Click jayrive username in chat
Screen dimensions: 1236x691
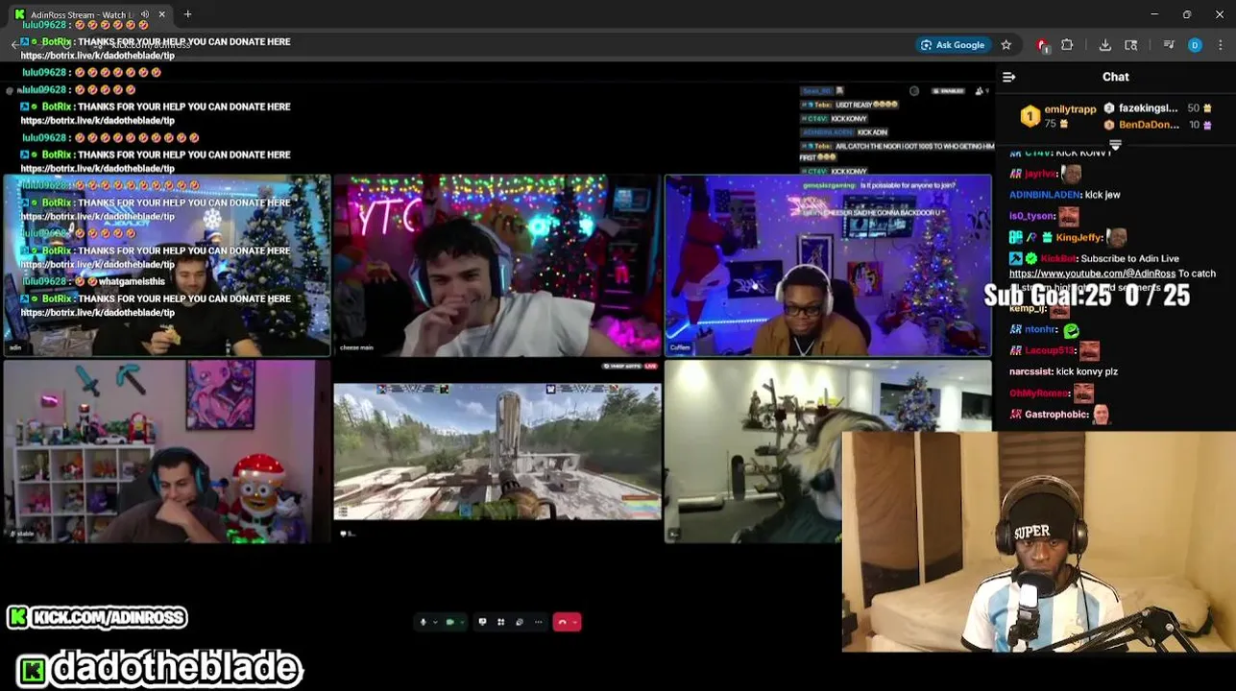tap(1041, 174)
